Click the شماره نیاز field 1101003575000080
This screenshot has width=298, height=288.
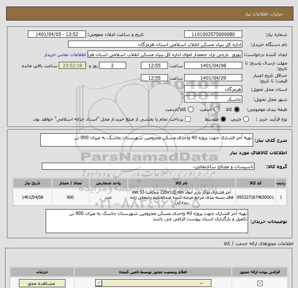tap(213, 34)
